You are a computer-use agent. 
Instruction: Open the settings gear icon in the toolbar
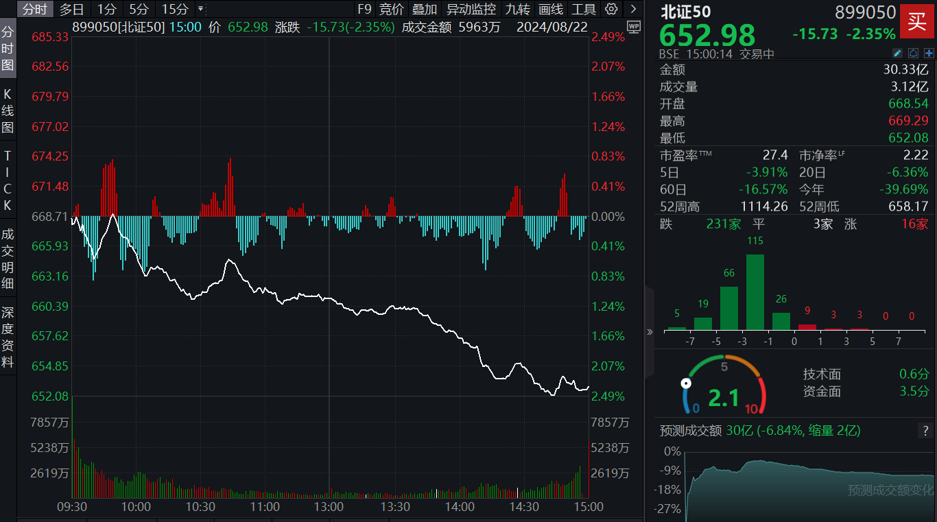click(x=610, y=10)
